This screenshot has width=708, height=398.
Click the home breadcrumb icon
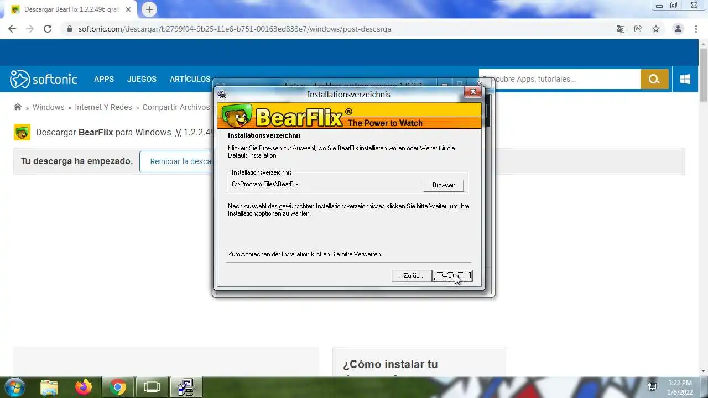pyautogui.click(x=18, y=107)
